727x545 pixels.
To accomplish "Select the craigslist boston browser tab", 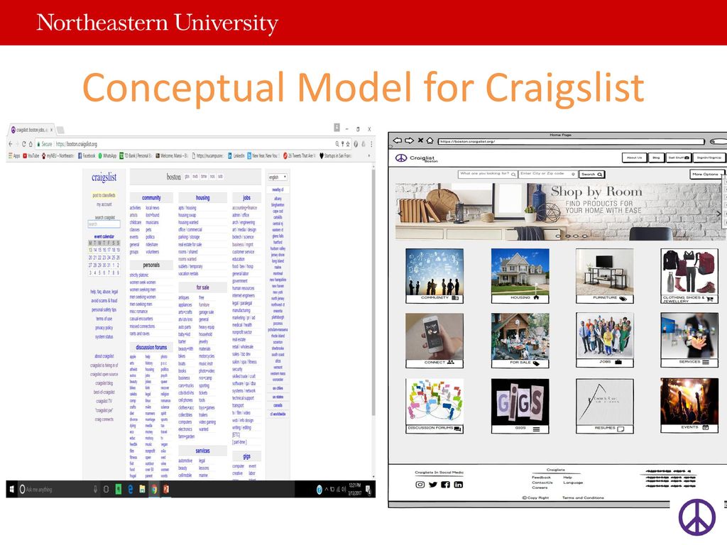I will (31, 130).
